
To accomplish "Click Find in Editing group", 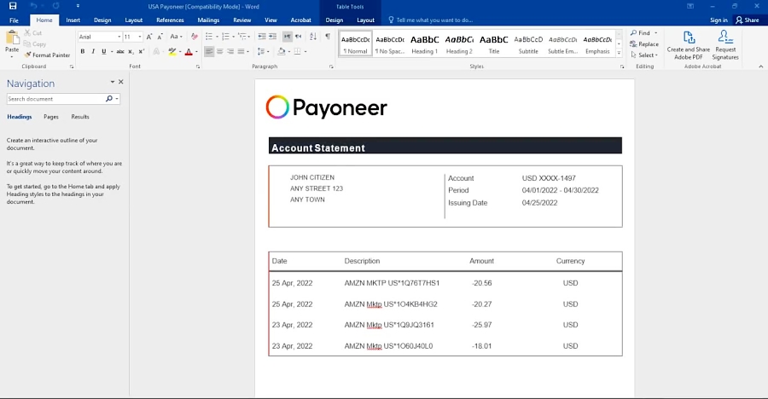I will click(640, 32).
